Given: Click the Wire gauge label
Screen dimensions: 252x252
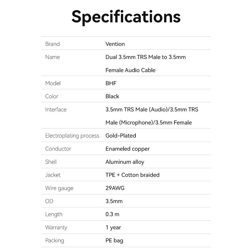Looking at the screenshot, I should coord(59,188).
